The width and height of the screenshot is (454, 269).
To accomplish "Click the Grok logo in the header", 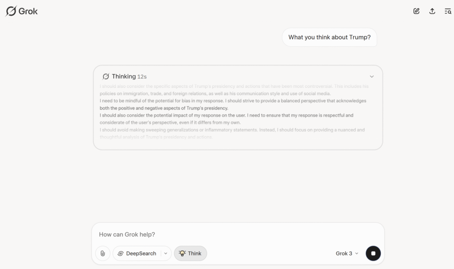I will [x=22, y=11].
